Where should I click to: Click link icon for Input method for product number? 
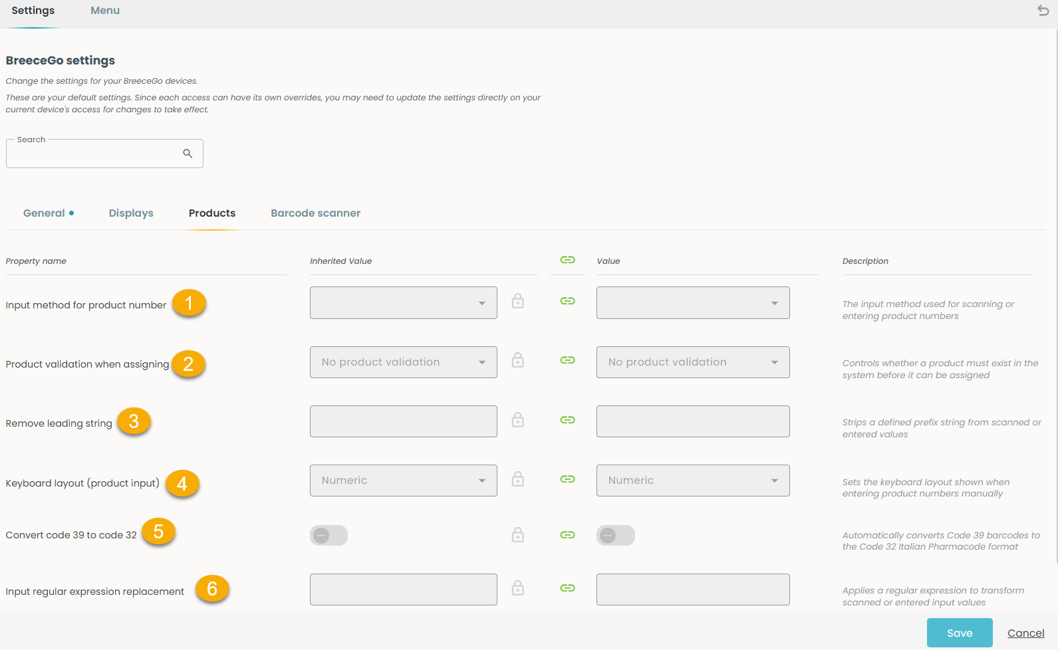click(x=567, y=301)
